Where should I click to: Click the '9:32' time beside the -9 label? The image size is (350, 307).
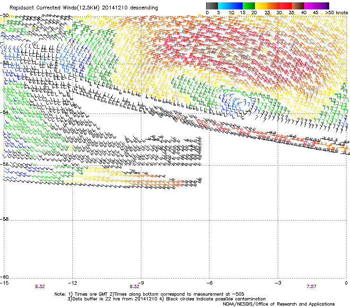134,287
